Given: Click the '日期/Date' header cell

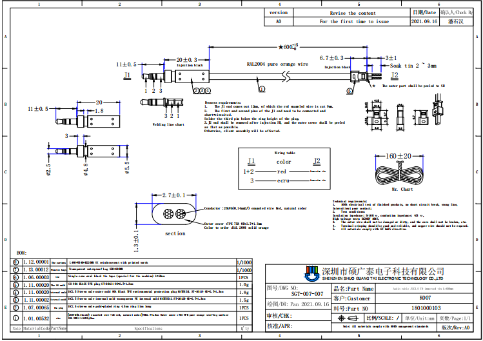Looking at the screenshot, I should [x=424, y=13].
